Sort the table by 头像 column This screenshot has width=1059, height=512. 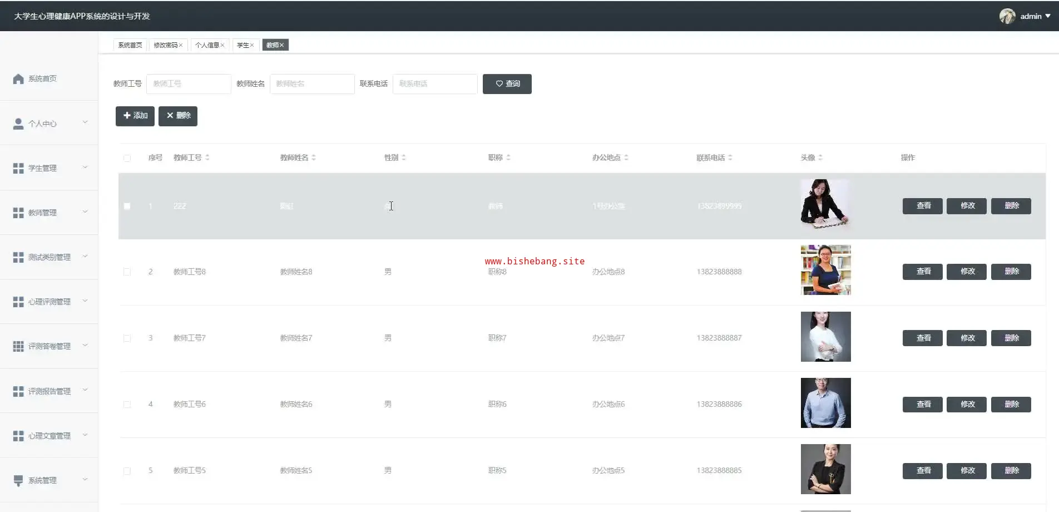pos(820,157)
